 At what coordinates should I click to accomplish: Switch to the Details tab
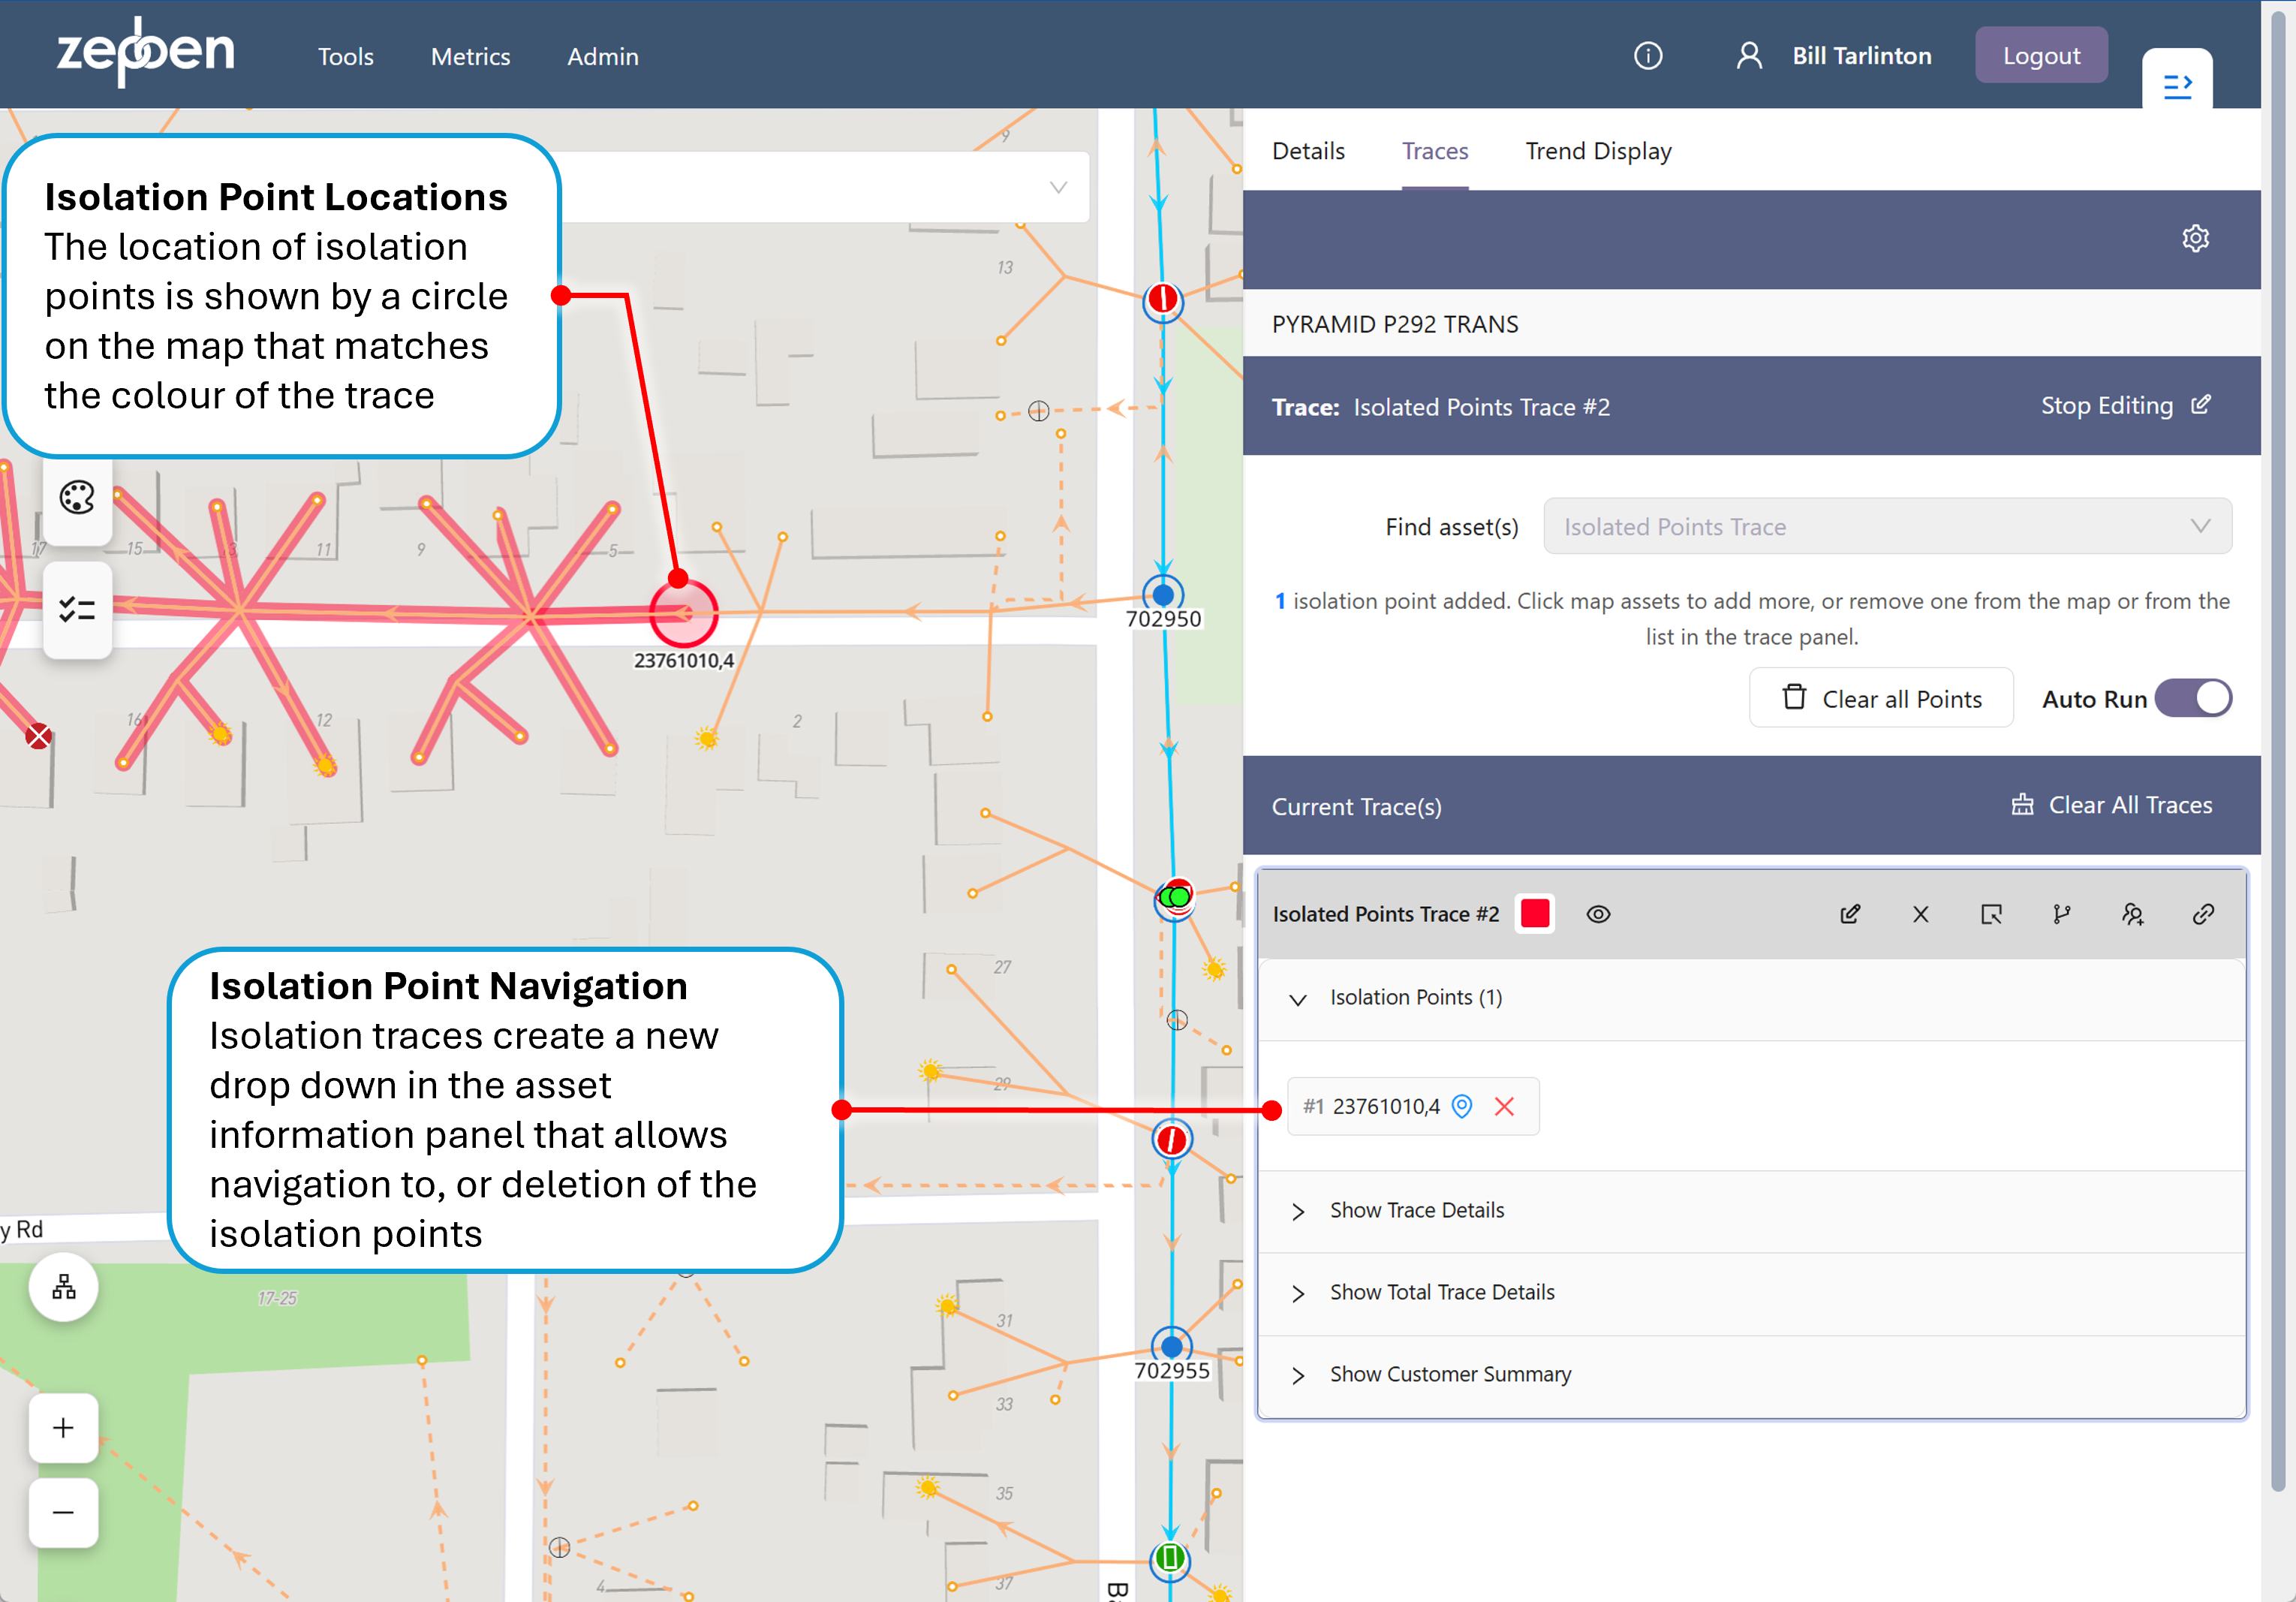click(x=1308, y=151)
